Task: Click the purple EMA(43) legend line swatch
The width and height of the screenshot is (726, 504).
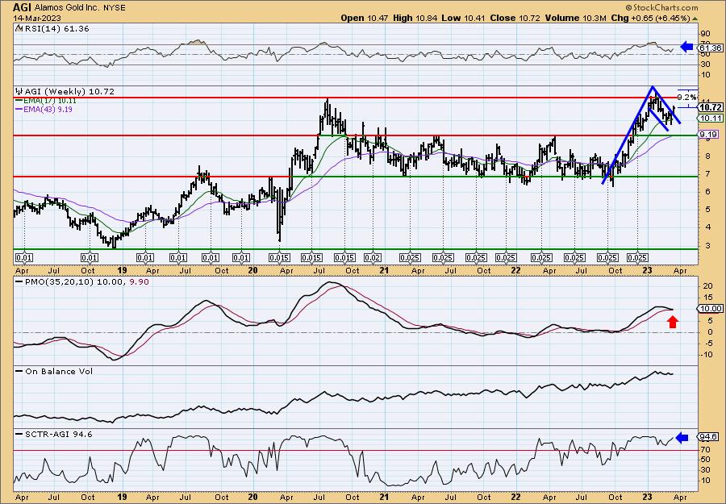Action: (19, 109)
